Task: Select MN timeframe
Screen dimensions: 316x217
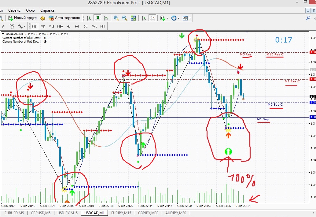Action: 103,26
